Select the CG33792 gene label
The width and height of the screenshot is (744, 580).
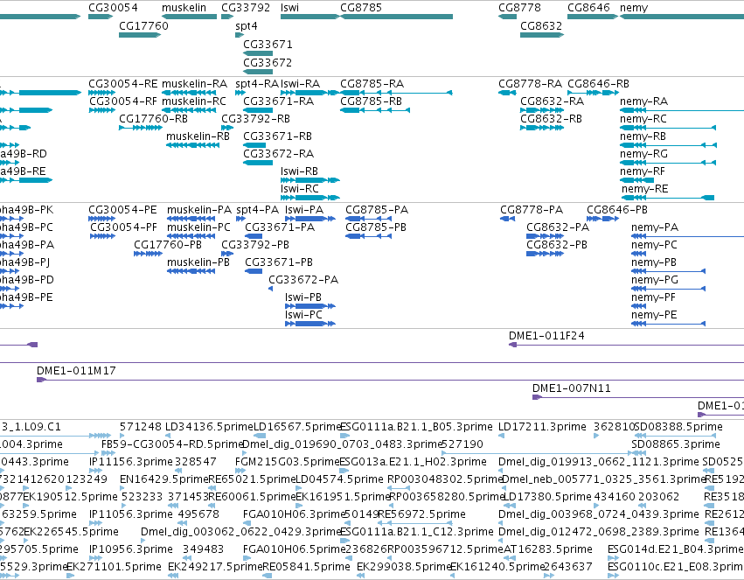[246, 8]
